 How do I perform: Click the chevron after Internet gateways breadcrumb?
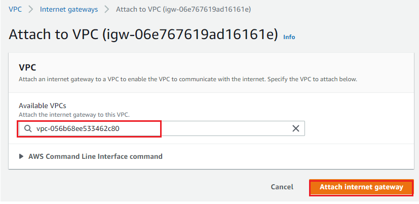click(x=107, y=9)
